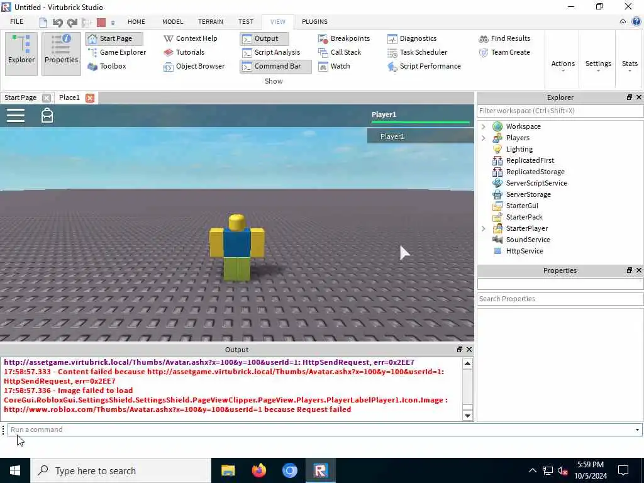Open Diagnostics window
The image size is (644, 483).
pos(412,38)
